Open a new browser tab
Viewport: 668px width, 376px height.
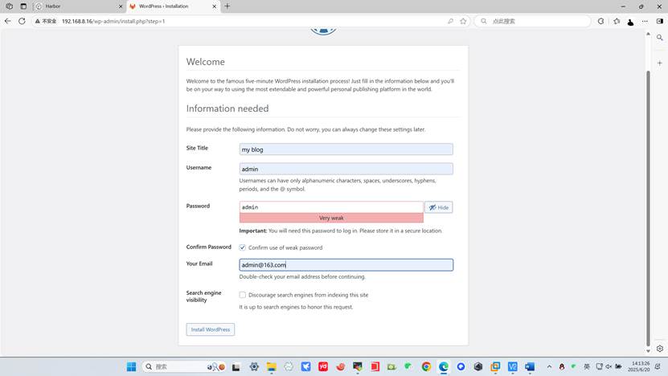pos(227,6)
